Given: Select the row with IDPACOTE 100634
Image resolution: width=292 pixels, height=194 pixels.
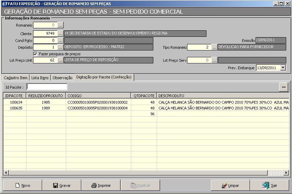Looking at the screenshot, I should coord(15,102).
